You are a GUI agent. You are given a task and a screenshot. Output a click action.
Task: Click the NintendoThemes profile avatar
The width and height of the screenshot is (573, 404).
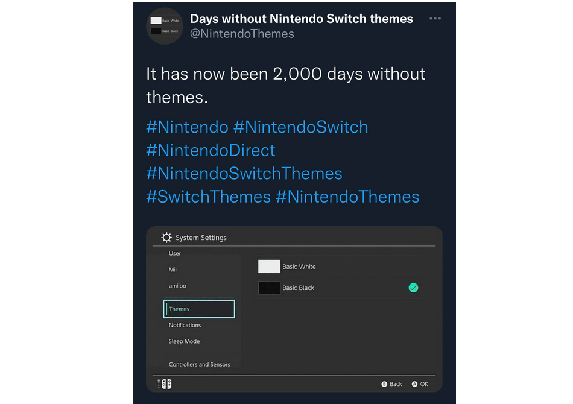[164, 26]
